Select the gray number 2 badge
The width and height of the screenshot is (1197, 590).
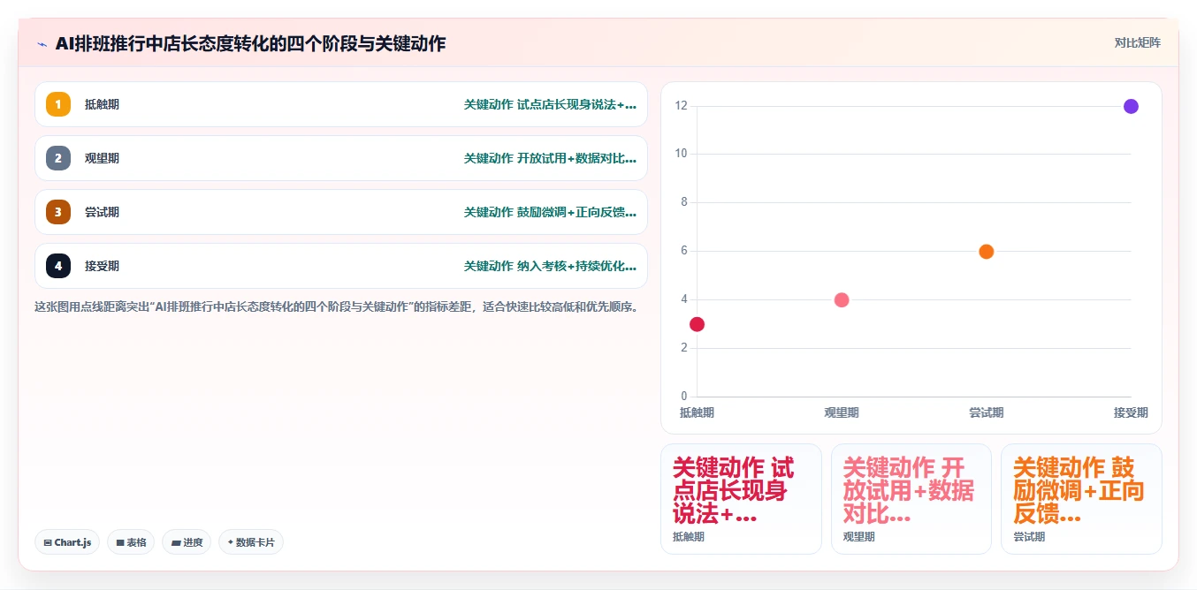pos(58,158)
